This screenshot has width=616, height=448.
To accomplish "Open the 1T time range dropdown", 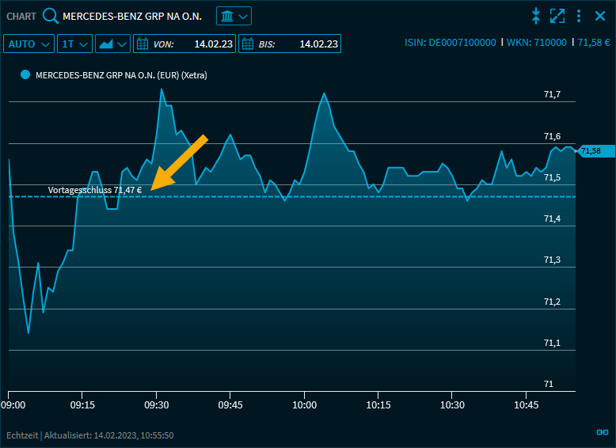I will 75,44.
